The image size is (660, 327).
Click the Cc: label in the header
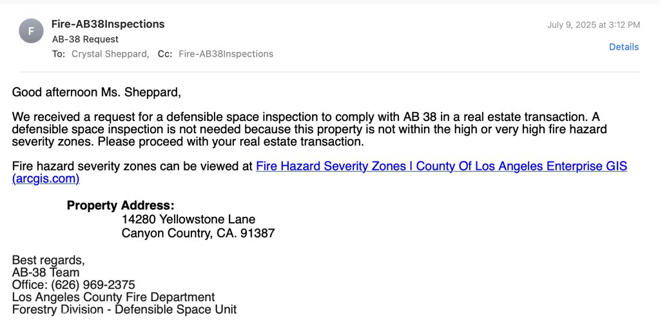coord(165,54)
